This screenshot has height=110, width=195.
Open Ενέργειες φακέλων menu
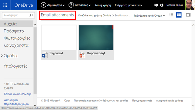pyautogui.click(x=128, y=5)
